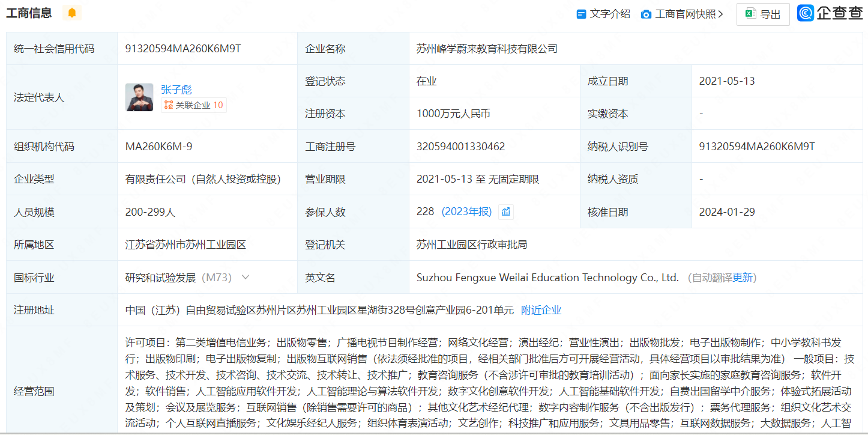Click the business scope paragraph starting 许可项目

click(490, 383)
